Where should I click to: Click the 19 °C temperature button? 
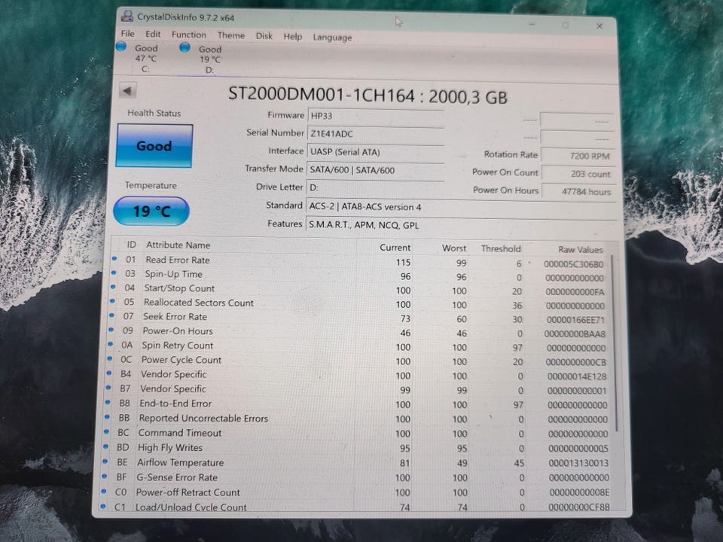[x=151, y=211]
